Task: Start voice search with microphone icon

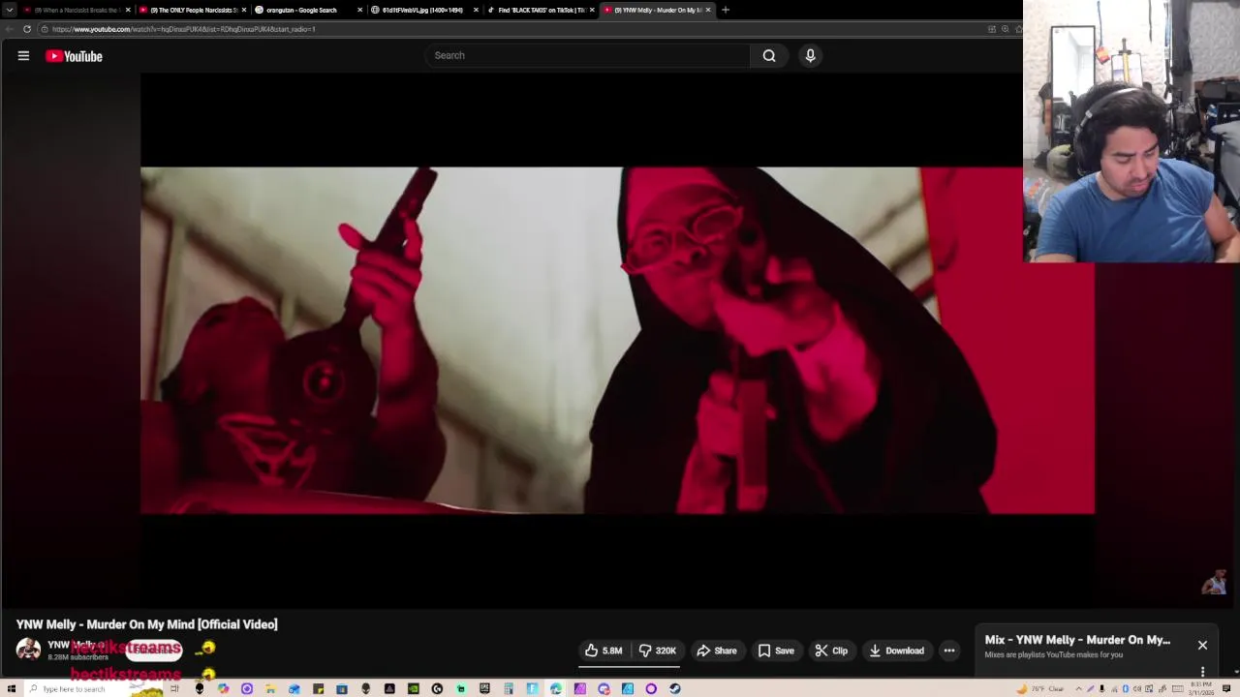Action: tap(811, 55)
